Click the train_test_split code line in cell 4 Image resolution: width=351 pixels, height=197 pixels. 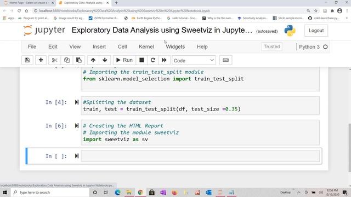[162, 109]
